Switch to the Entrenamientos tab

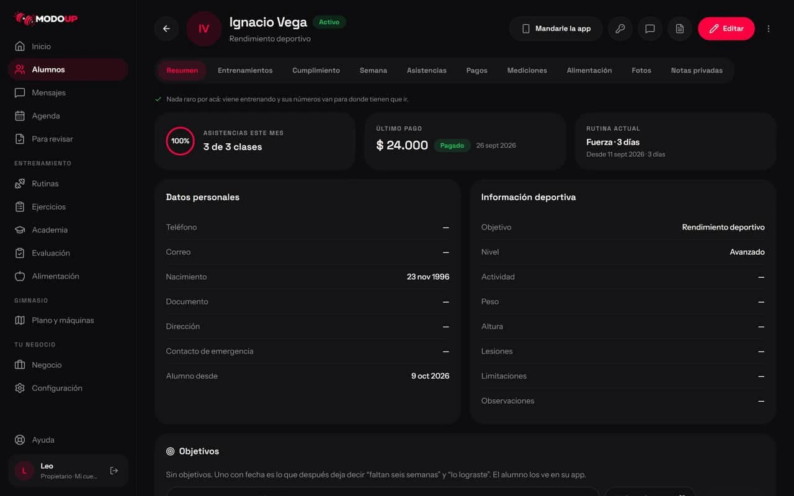point(245,70)
